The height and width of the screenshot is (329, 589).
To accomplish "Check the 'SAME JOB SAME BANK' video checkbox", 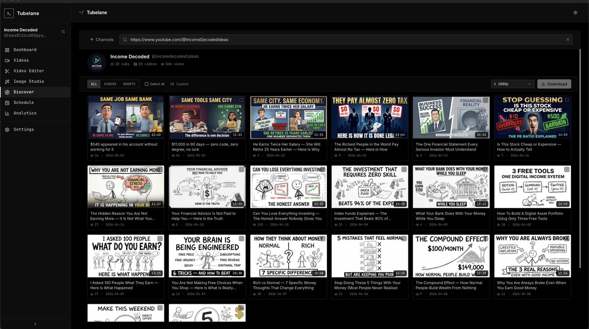I will coord(160,100).
